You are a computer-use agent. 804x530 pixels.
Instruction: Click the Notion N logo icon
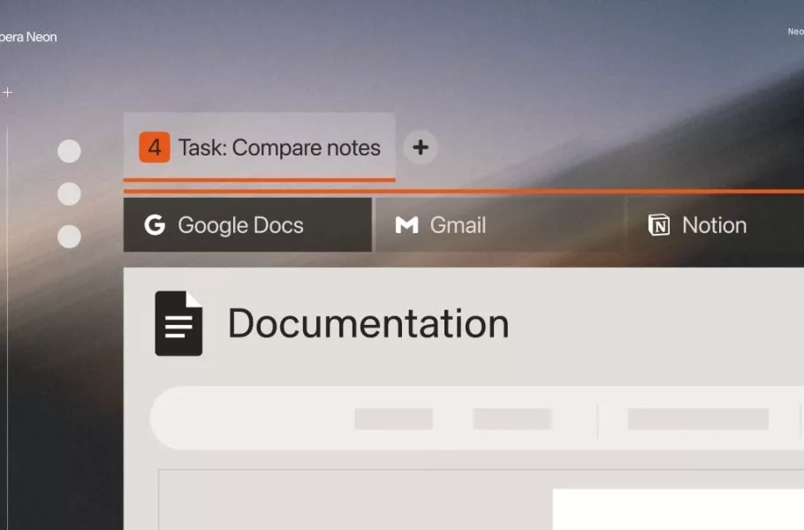(659, 225)
